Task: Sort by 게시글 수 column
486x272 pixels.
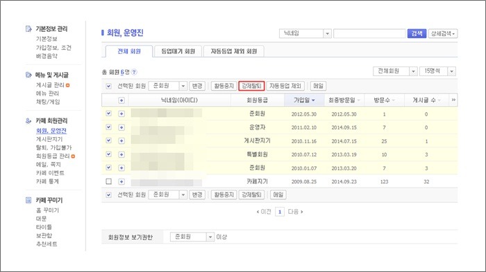Action: [426, 100]
